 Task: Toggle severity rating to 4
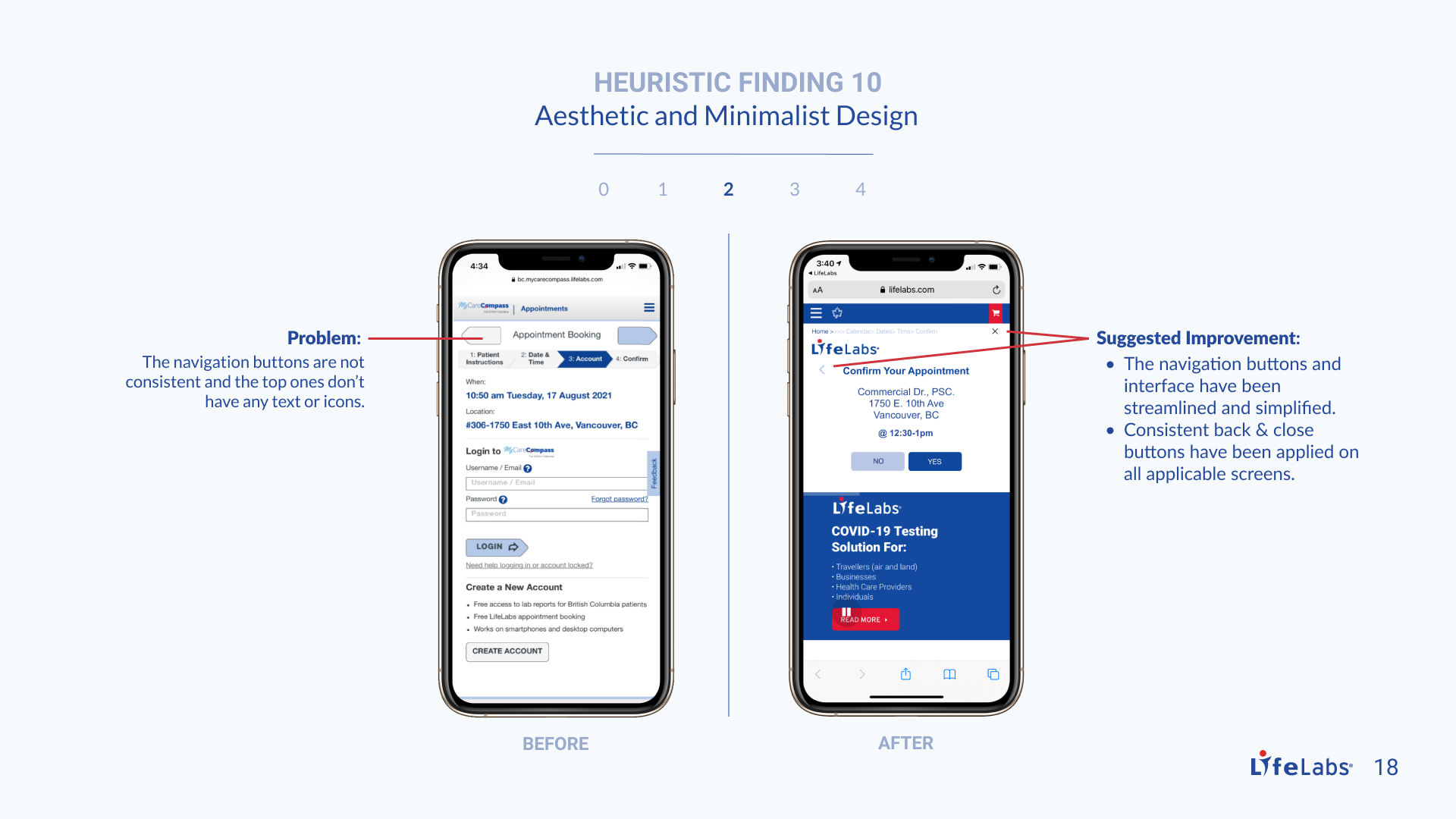pyautogui.click(x=857, y=189)
